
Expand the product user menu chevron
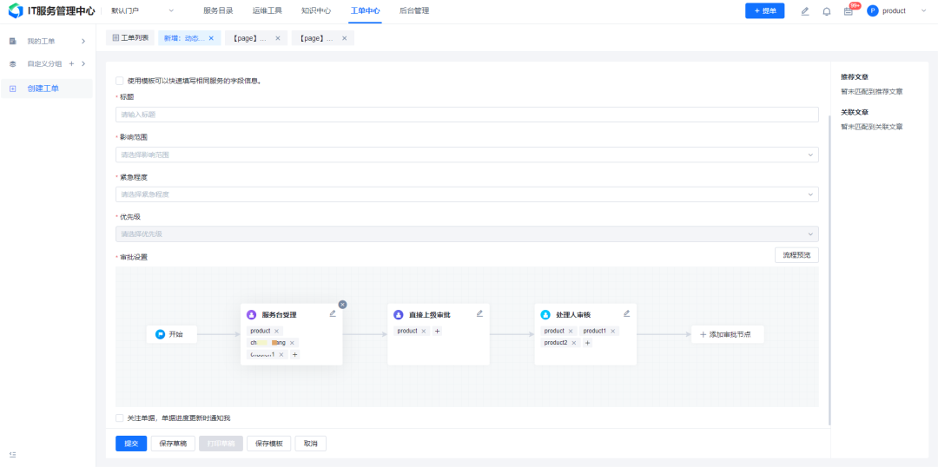click(x=923, y=10)
